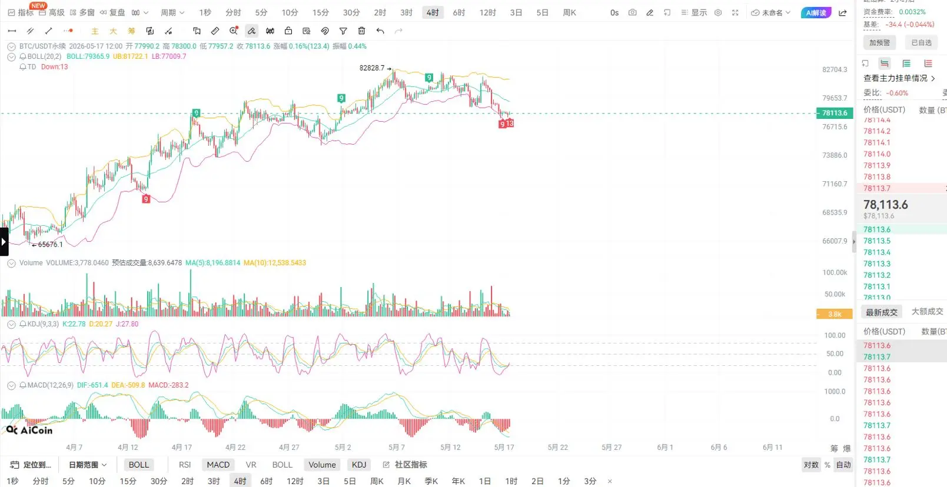The width and height of the screenshot is (947, 487).
Task: Open the 指标 indicators menu
Action: [21, 12]
